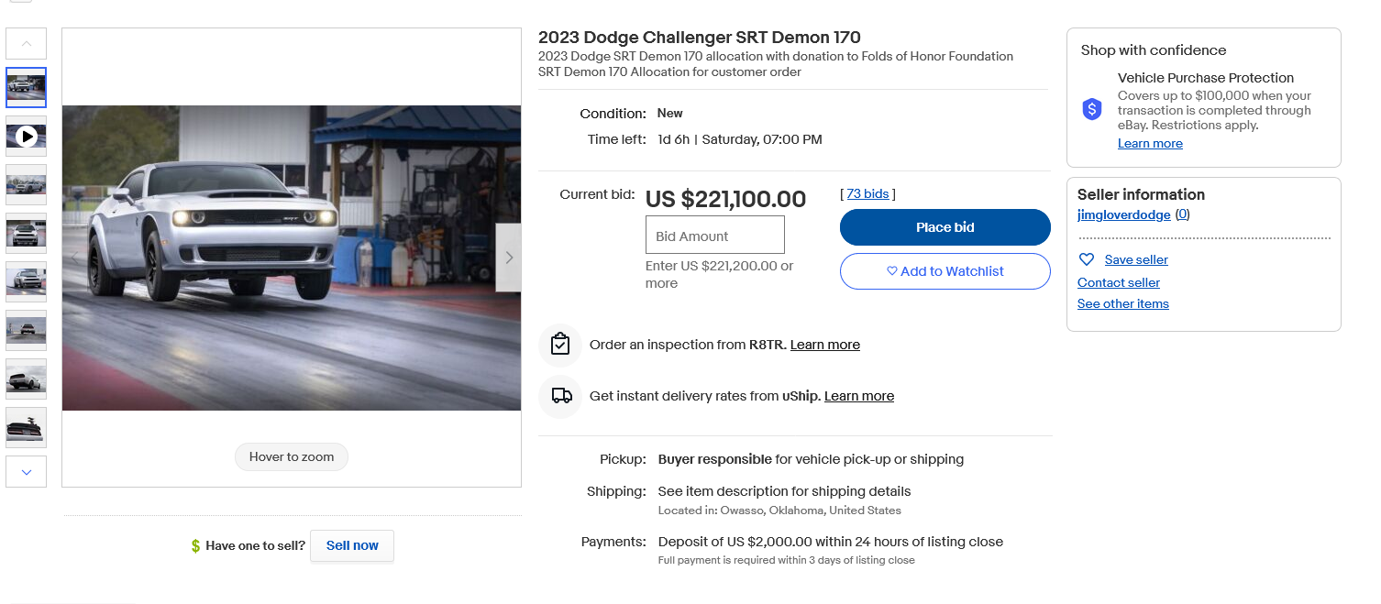Open seller jimgloverdodge profile link

click(1123, 214)
